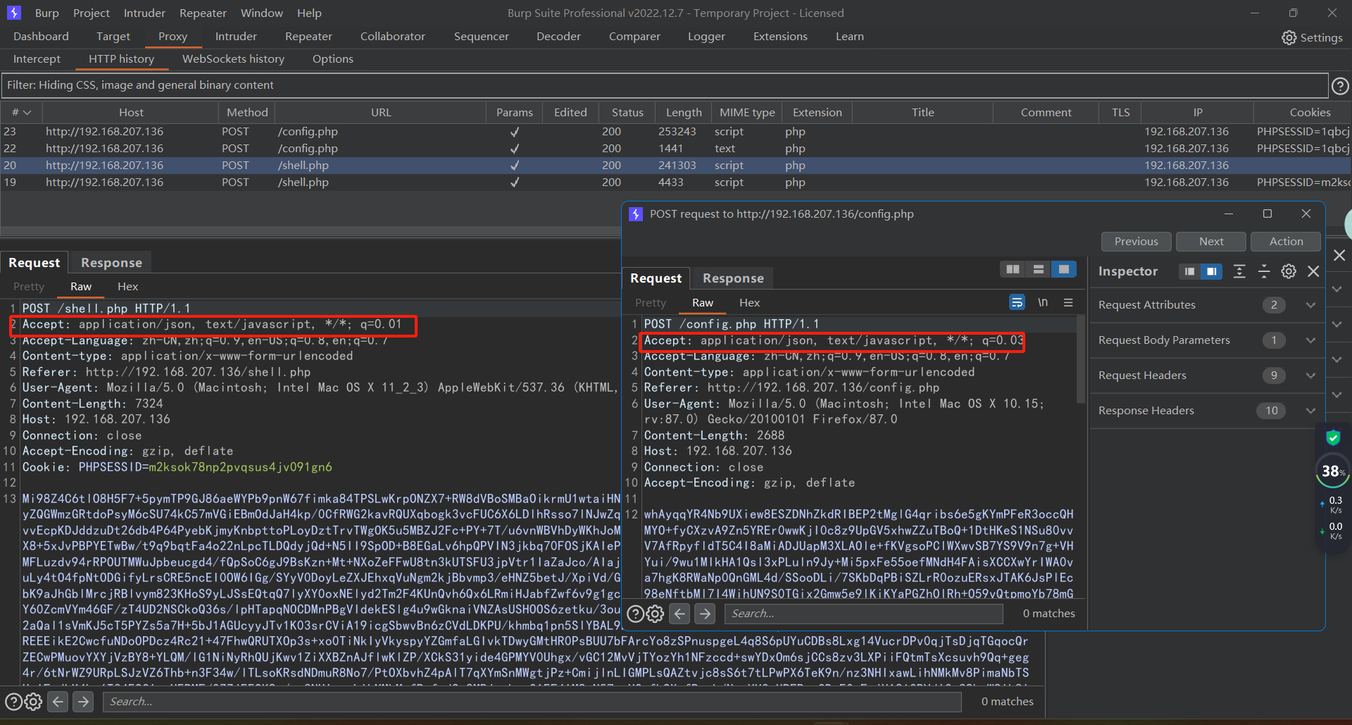Image resolution: width=1352 pixels, height=725 pixels.
Task: Switch popup to side-by-side layout view
Action: pyautogui.click(x=1013, y=269)
